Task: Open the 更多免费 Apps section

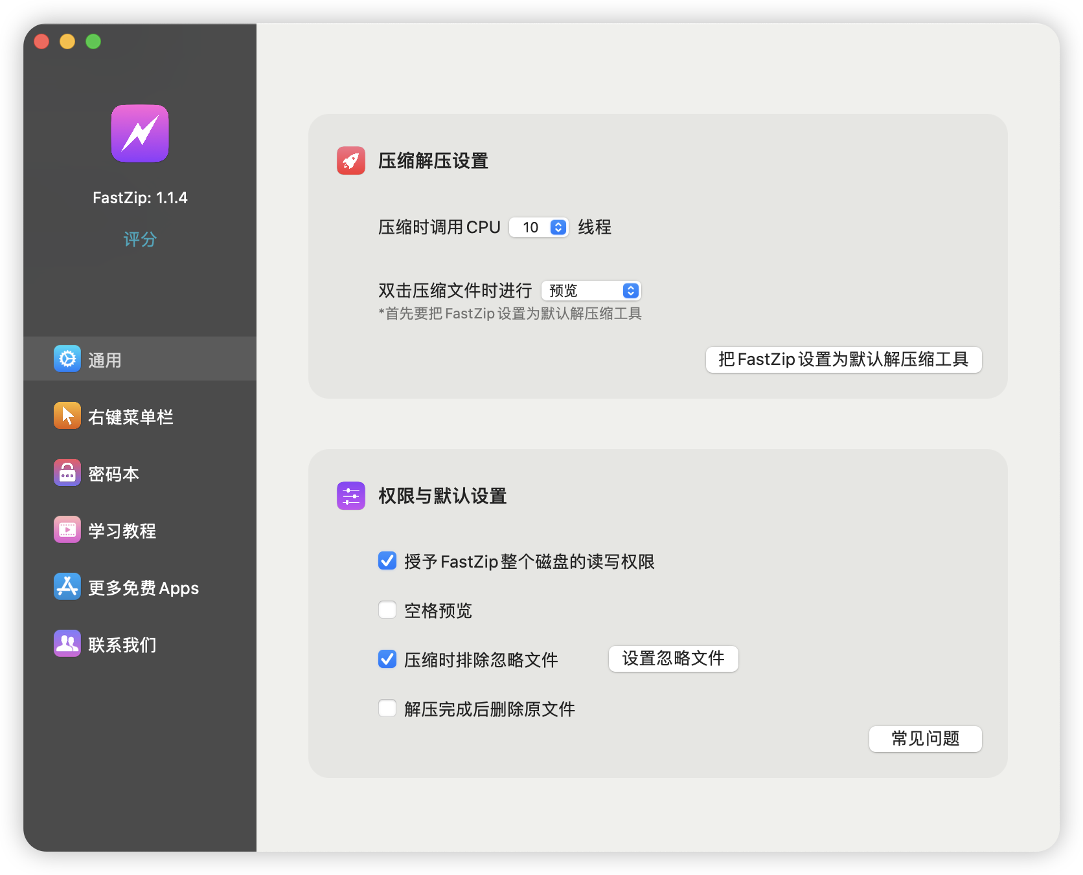Action: pos(140,586)
